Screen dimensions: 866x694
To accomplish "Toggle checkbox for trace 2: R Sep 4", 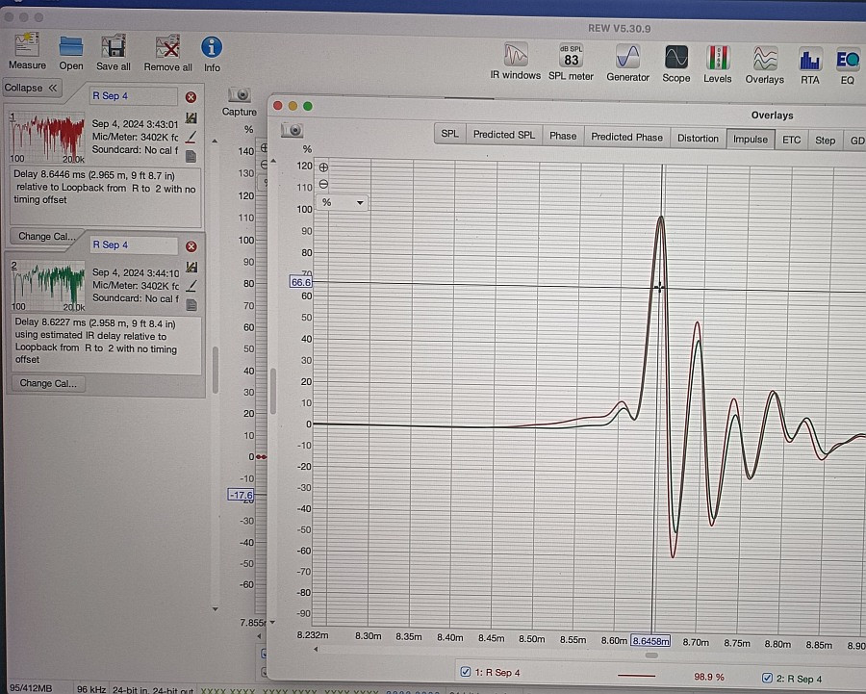I will pyautogui.click(x=767, y=678).
